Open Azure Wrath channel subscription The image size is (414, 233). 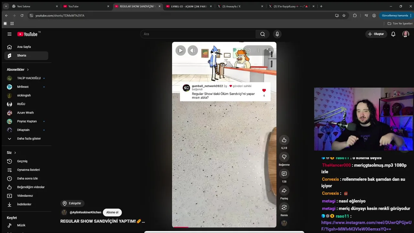(x=26, y=113)
